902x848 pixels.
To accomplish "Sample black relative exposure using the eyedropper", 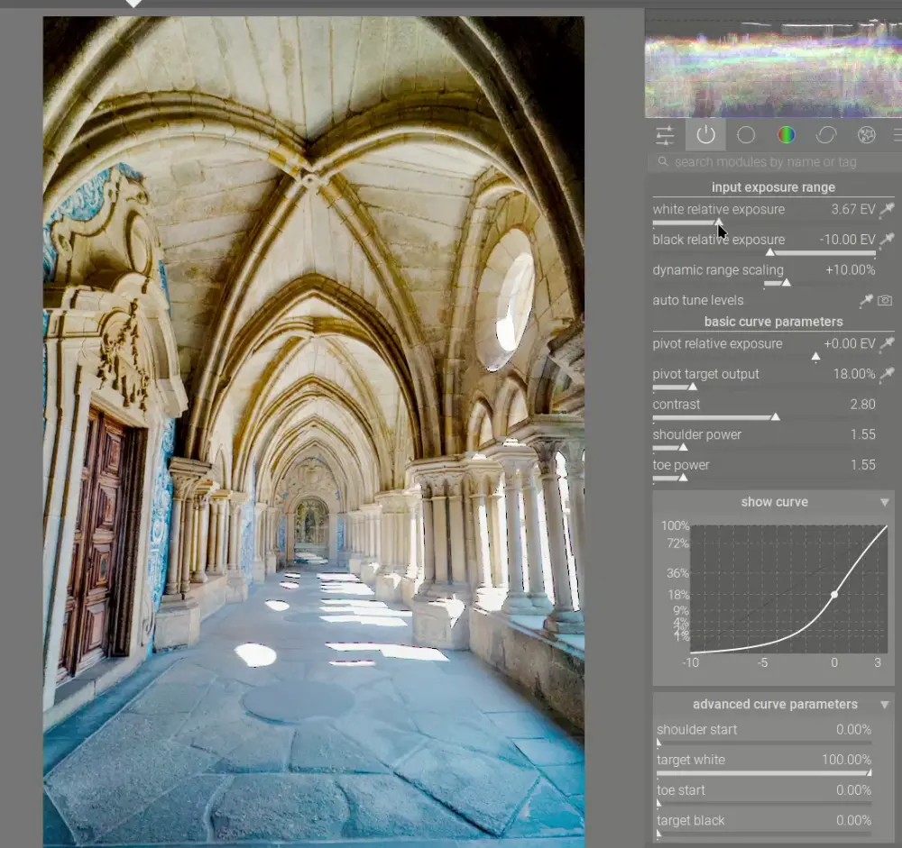I will (887, 239).
